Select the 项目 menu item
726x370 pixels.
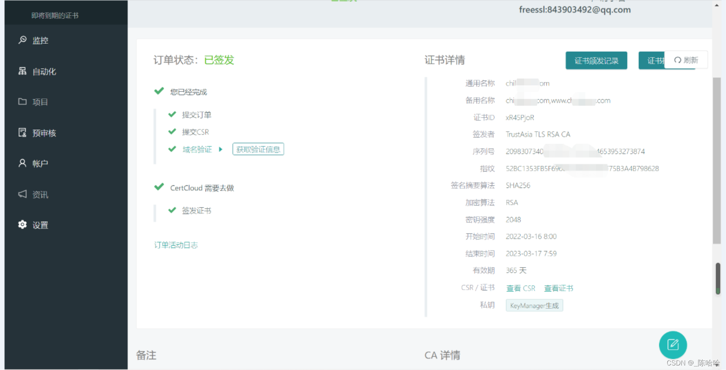pyautogui.click(x=40, y=102)
